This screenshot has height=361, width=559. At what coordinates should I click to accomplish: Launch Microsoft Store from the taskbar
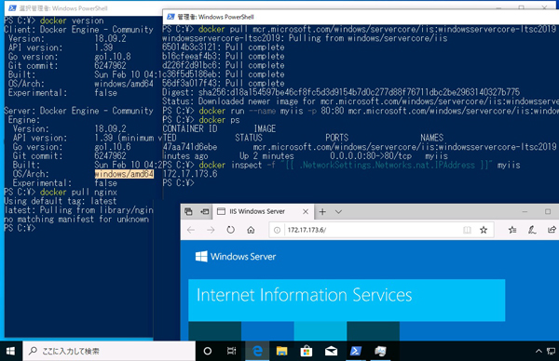307,352
